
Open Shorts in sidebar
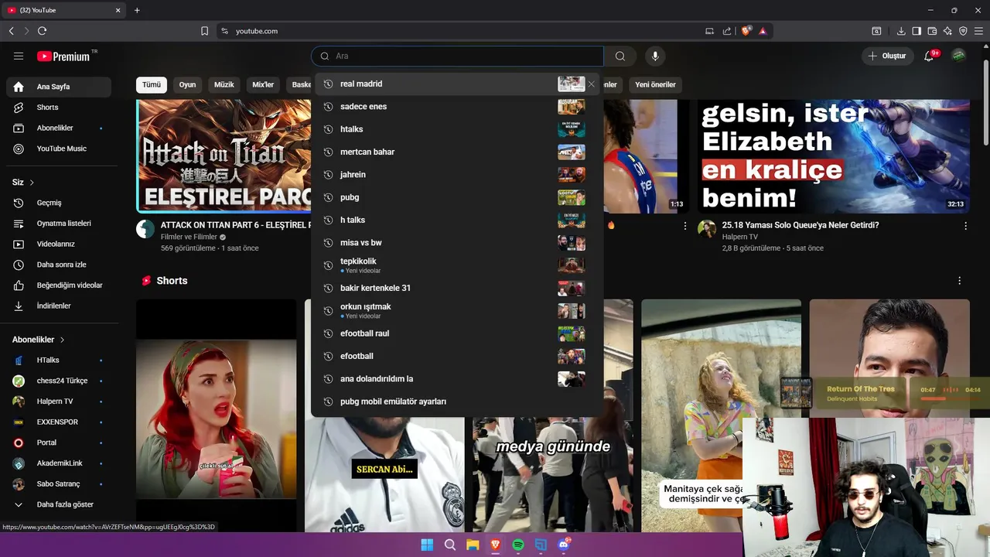[x=59, y=108]
